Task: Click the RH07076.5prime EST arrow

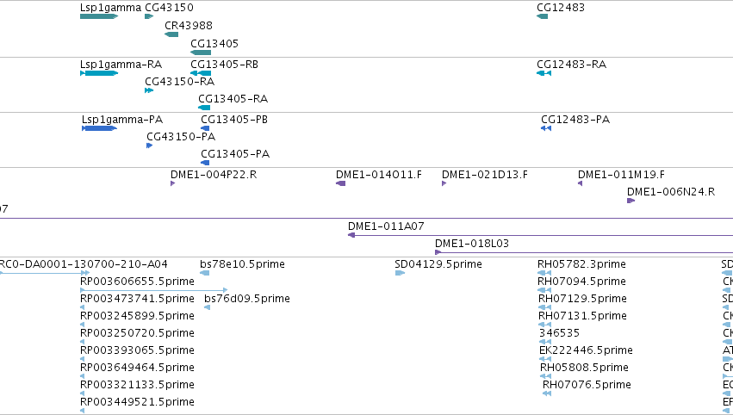Action: click(547, 393)
